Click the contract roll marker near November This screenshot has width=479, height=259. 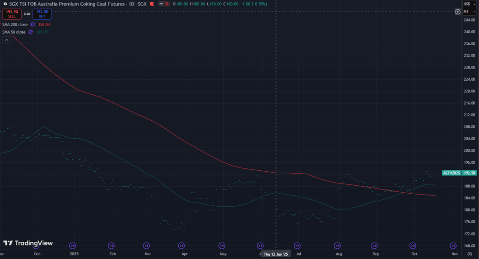[x=453, y=245]
